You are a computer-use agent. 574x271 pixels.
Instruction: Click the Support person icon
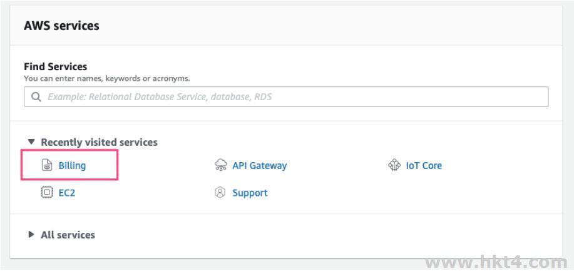coord(220,193)
